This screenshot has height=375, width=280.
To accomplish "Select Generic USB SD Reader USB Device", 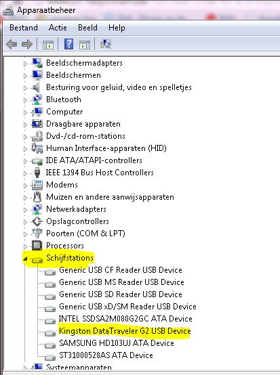I will tap(121, 294).
